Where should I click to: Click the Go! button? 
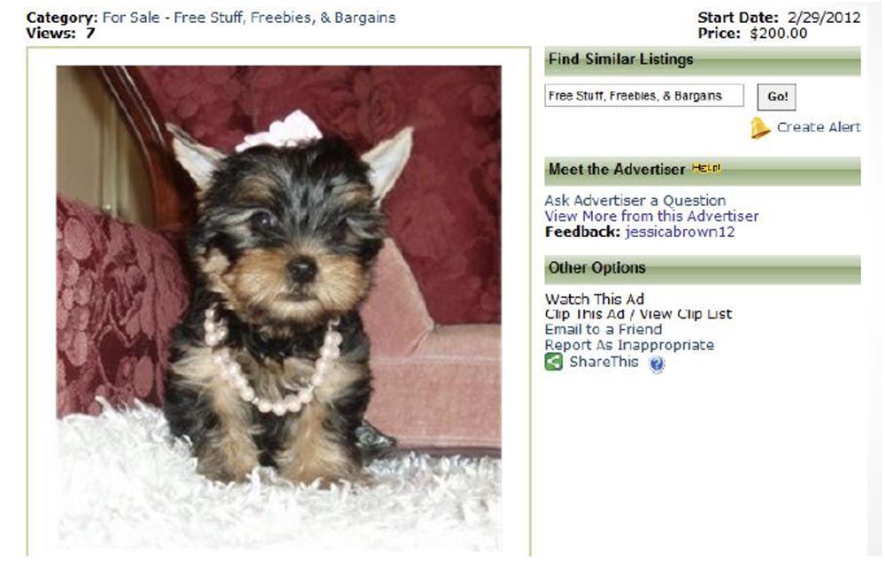tap(777, 96)
